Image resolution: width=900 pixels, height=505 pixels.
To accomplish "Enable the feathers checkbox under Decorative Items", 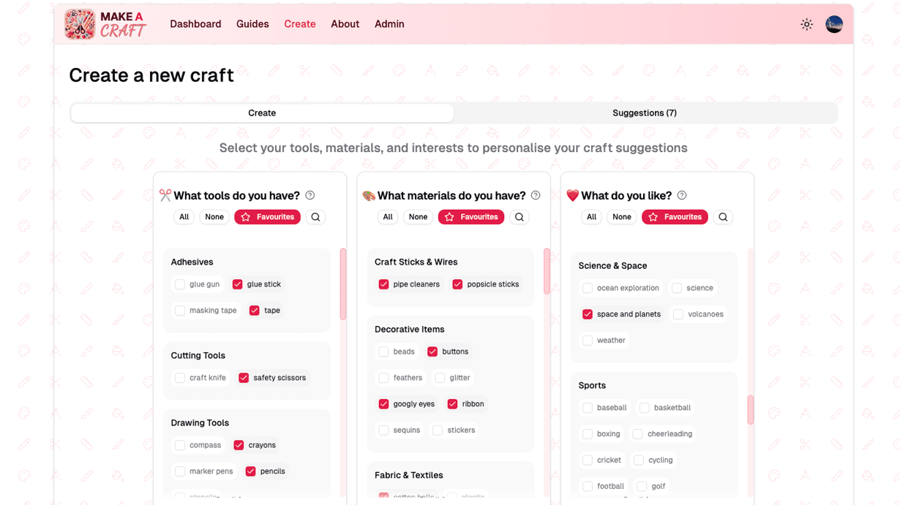I will point(383,378).
